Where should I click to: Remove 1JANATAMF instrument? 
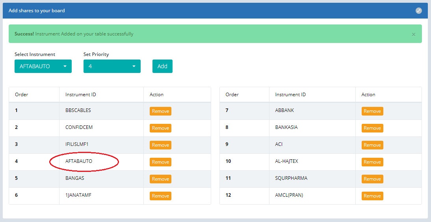coord(160,196)
